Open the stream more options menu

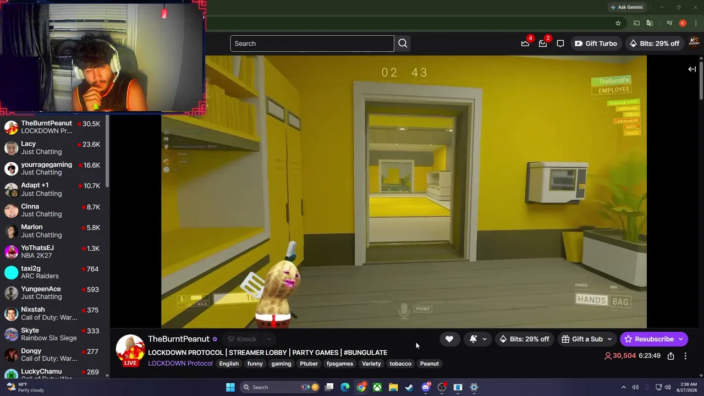[685, 356]
